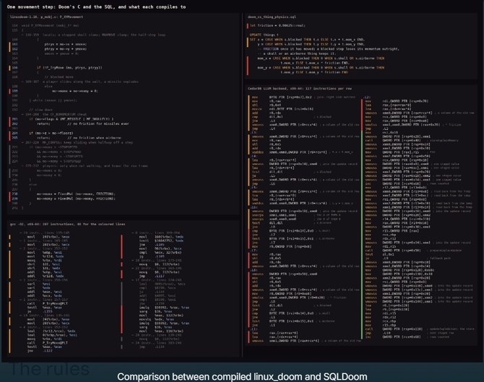Image resolution: width=484 pixels, height=382 pixels.
Task: Click line 204 'if (mo->z > mo->floorz)'
Action: 51,134
